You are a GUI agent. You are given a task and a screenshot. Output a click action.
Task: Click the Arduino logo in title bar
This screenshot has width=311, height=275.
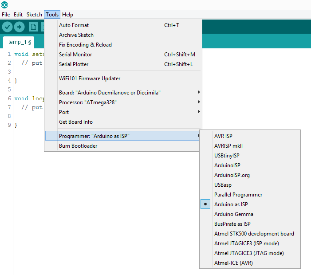pos(4,4)
